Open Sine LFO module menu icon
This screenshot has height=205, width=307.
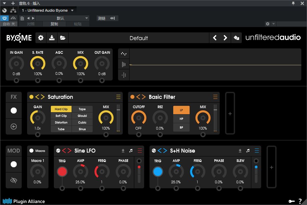(139, 151)
